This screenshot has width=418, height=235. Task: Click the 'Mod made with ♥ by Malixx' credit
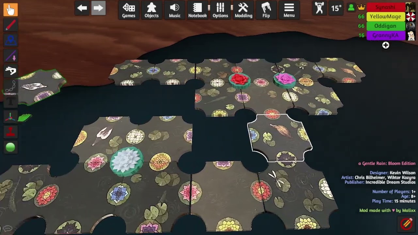pos(387,211)
